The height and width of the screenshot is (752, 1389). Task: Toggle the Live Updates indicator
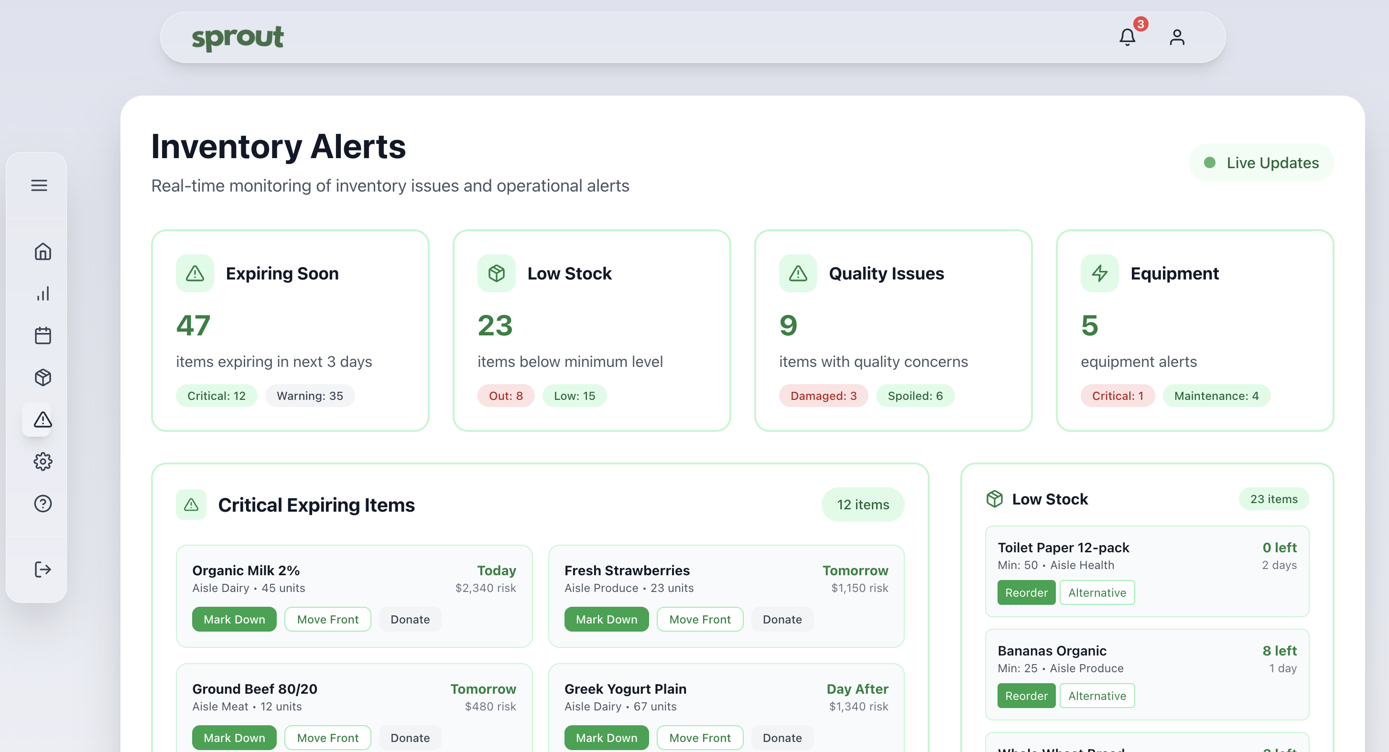pyautogui.click(x=1261, y=163)
